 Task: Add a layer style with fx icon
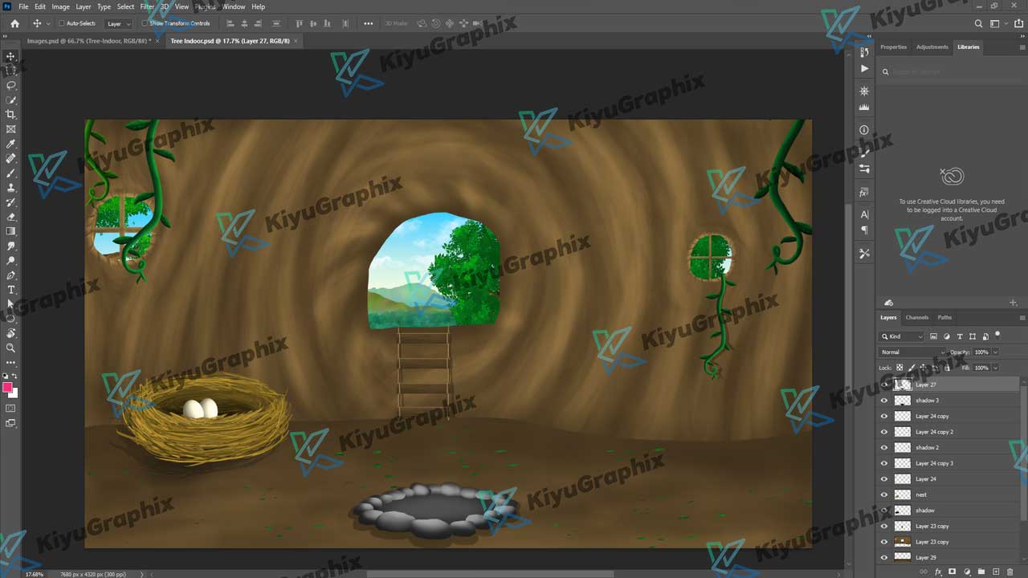coord(938,572)
